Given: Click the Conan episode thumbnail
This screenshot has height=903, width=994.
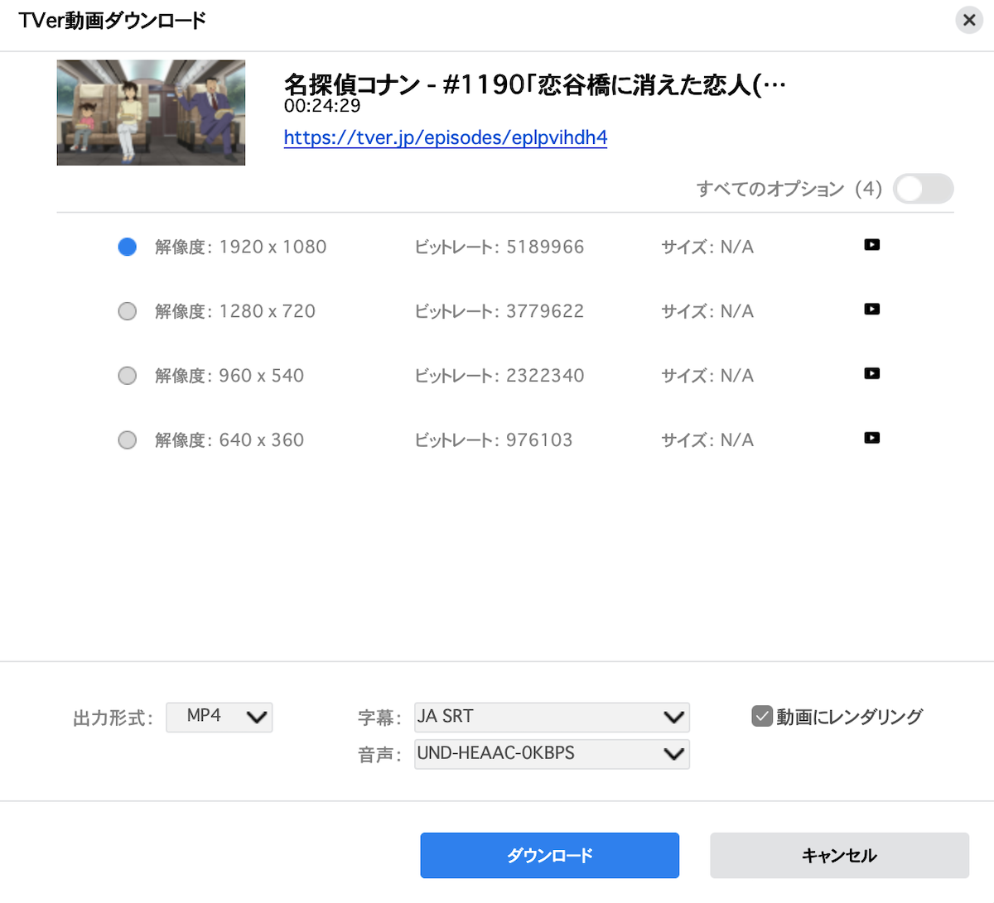Looking at the screenshot, I should coord(151,113).
